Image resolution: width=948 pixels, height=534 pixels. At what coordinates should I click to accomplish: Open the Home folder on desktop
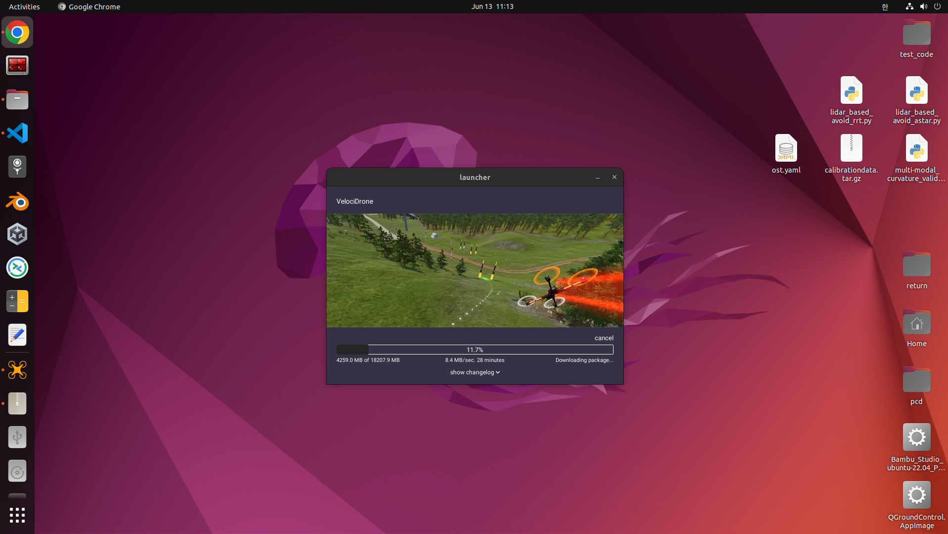[916, 328]
